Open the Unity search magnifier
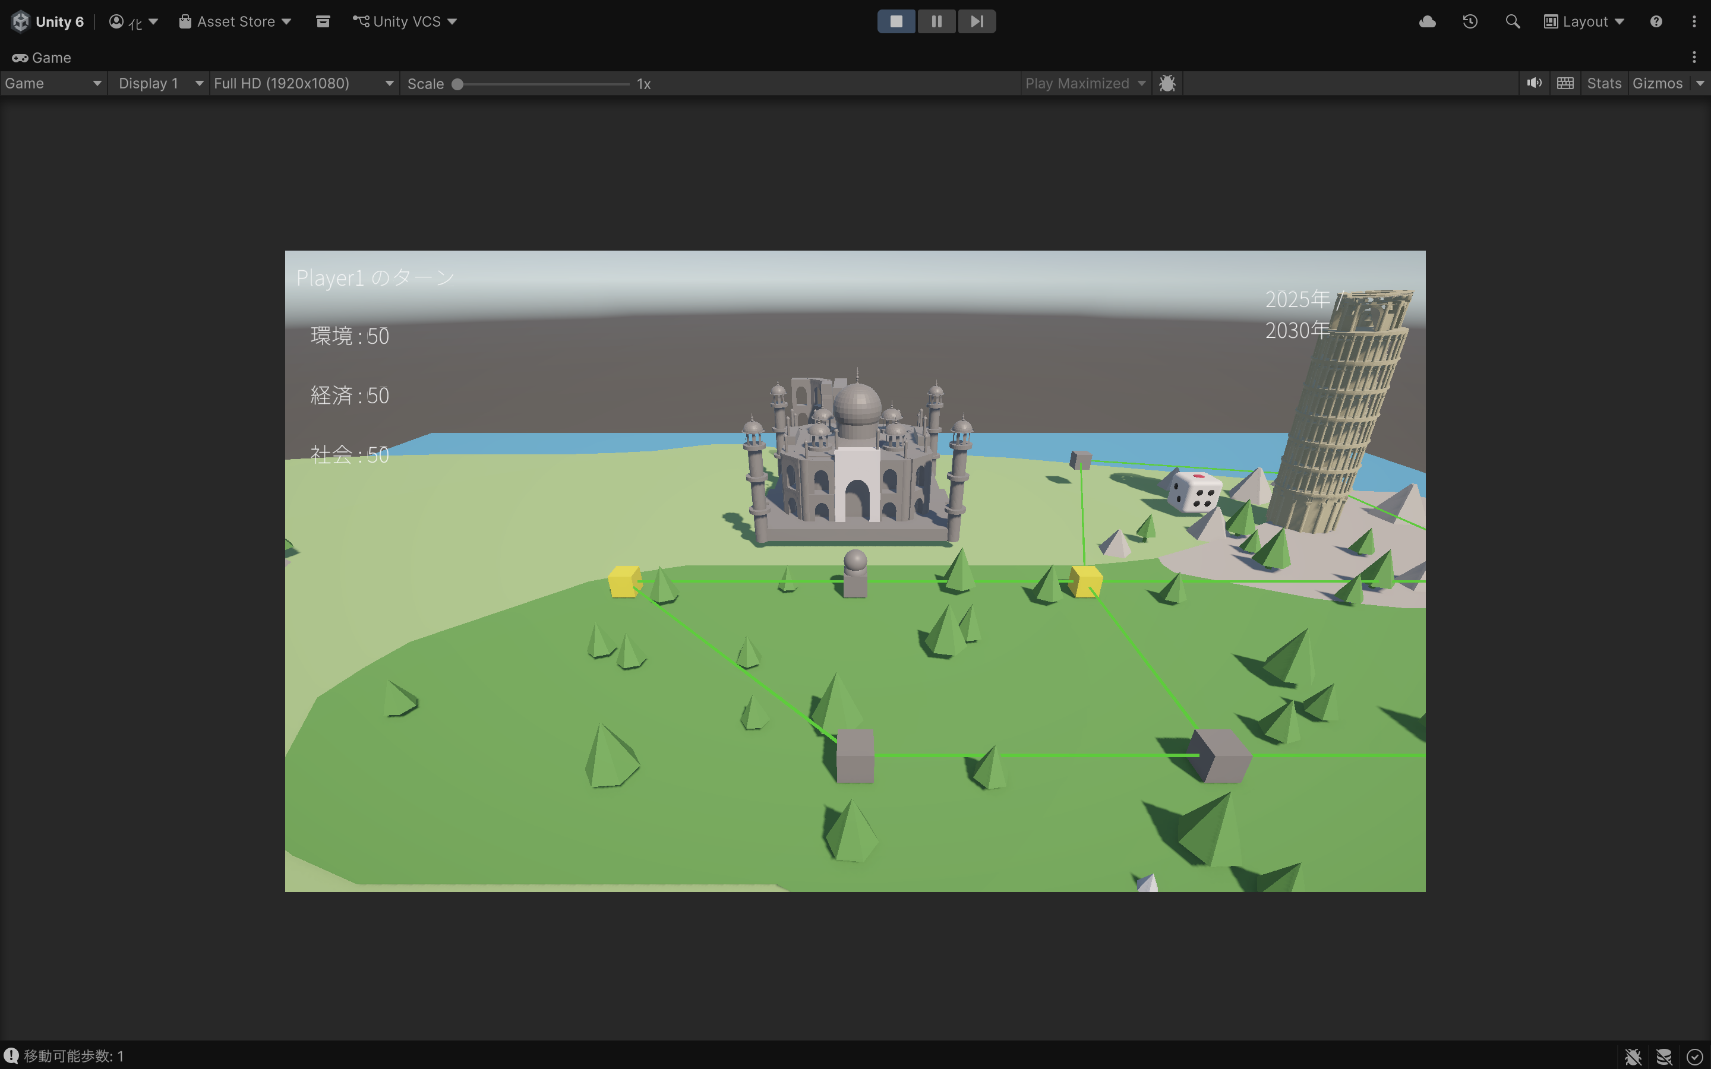The height and width of the screenshot is (1069, 1711). [1513, 21]
